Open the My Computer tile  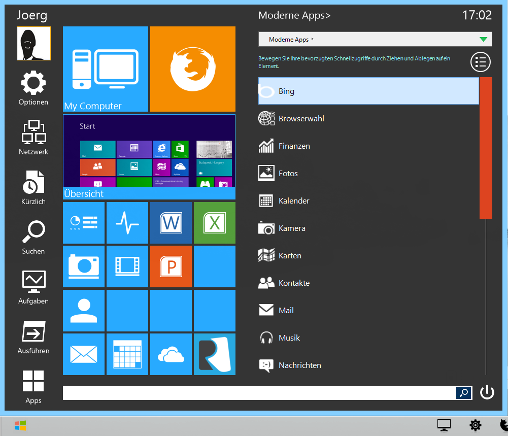[105, 69]
